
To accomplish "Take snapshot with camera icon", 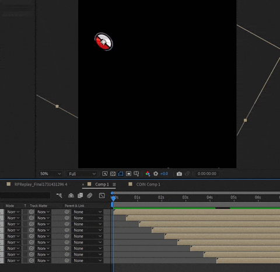I will pos(179,174).
